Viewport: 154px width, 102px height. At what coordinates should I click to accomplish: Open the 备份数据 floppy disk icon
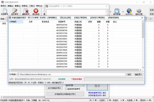pyautogui.click(x=117, y=11)
